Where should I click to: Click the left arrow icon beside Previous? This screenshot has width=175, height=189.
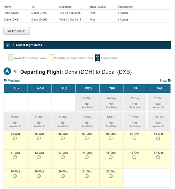pyautogui.click(x=5, y=80)
